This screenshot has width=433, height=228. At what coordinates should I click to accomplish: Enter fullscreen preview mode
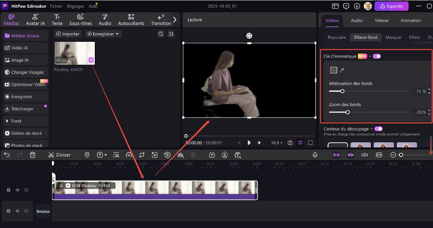pos(310,143)
